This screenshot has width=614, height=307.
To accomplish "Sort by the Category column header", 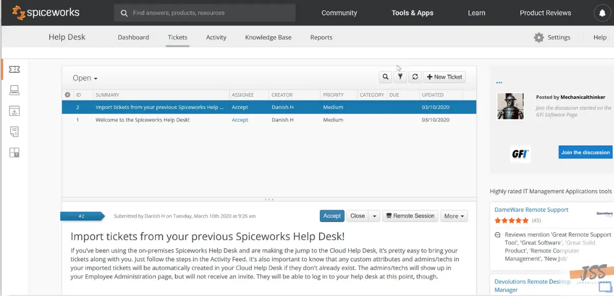I will [372, 95].
